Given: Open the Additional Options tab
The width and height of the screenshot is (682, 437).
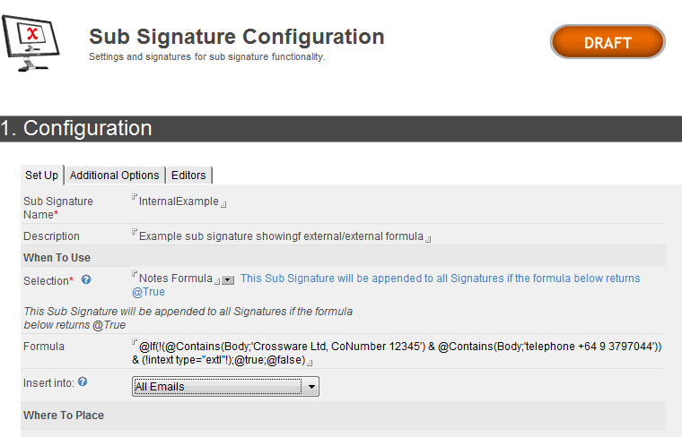Looking at the screenshot, I should pyautogui.click(x=115, y=176).
